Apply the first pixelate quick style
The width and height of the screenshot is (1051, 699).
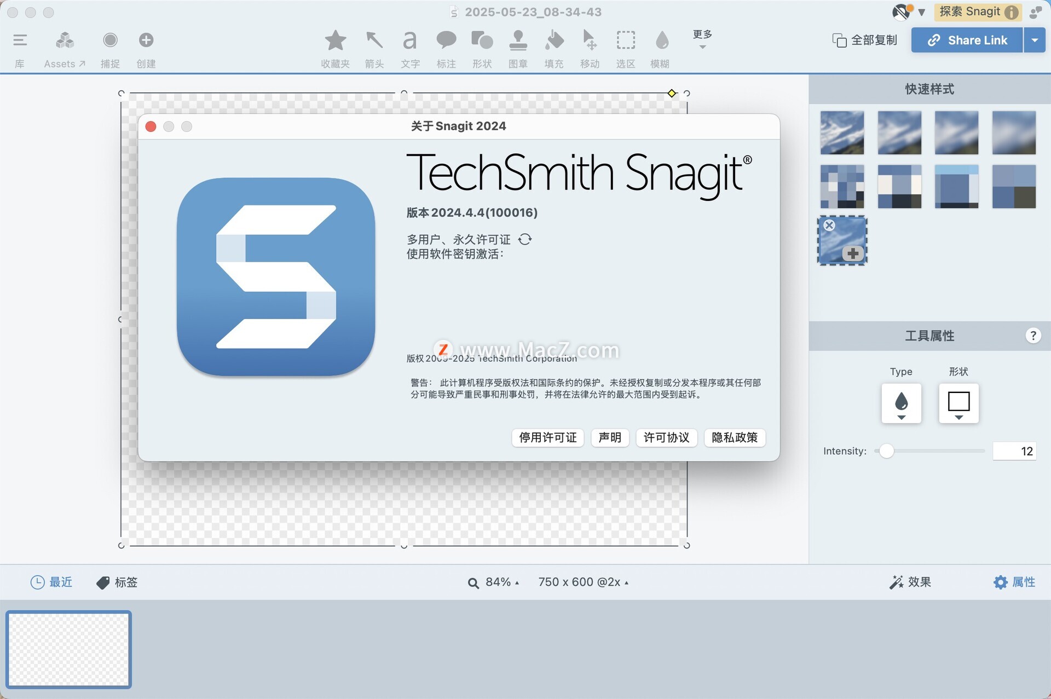tap(842, 186)
